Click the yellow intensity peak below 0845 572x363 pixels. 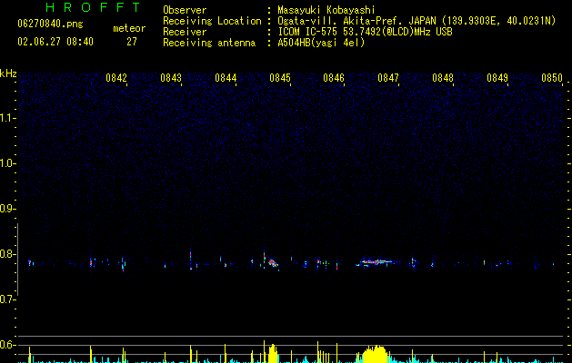click(273, 354)
